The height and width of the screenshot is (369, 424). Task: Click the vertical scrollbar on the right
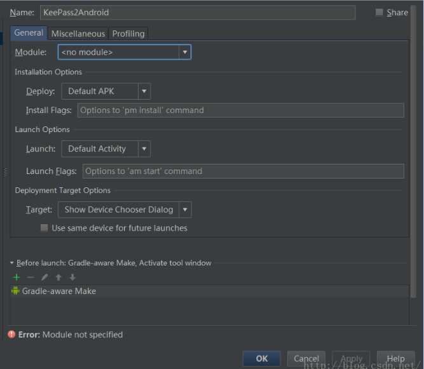point(413,151)
